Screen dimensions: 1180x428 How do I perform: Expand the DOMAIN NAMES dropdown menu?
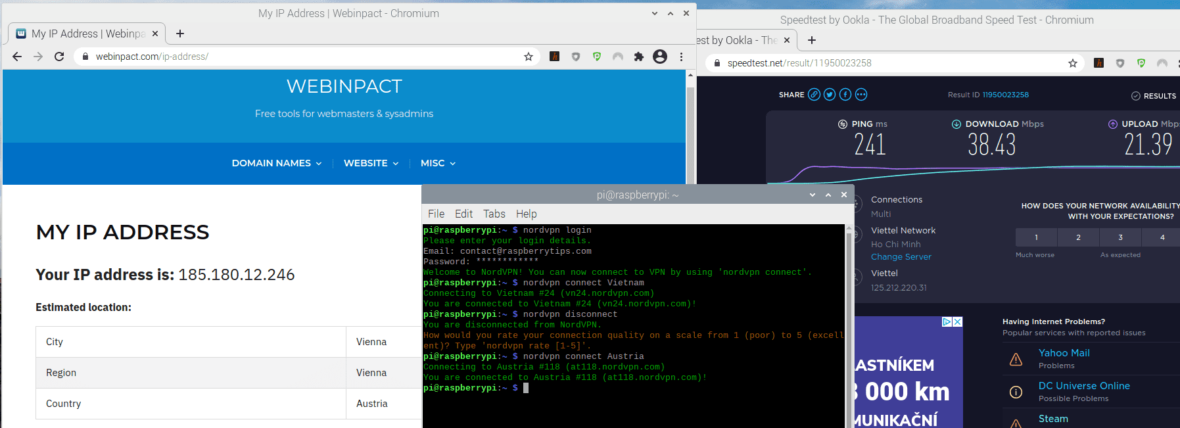coord(276,163)
